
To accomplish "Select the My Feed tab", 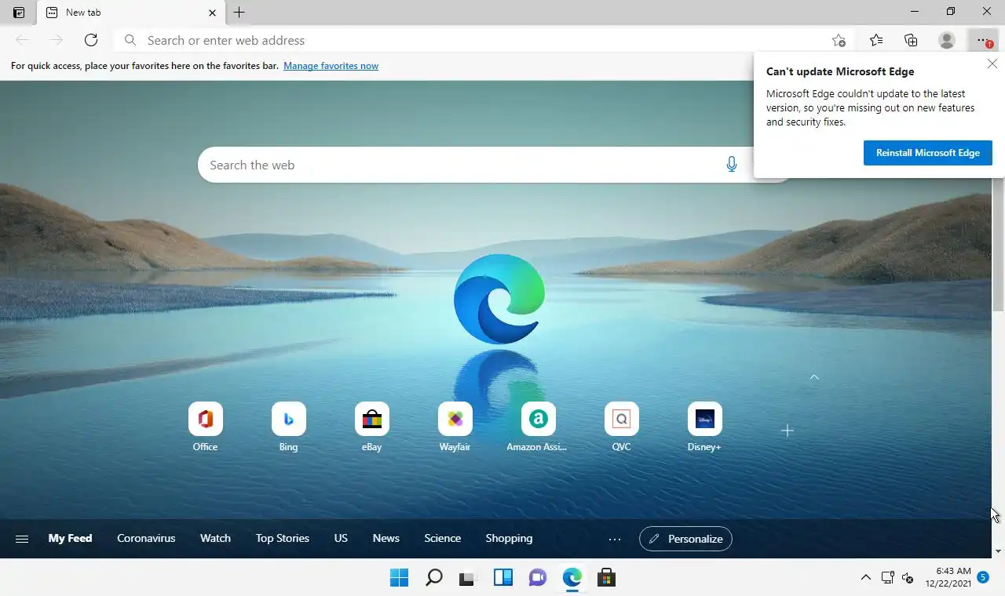I will [70, 539].
